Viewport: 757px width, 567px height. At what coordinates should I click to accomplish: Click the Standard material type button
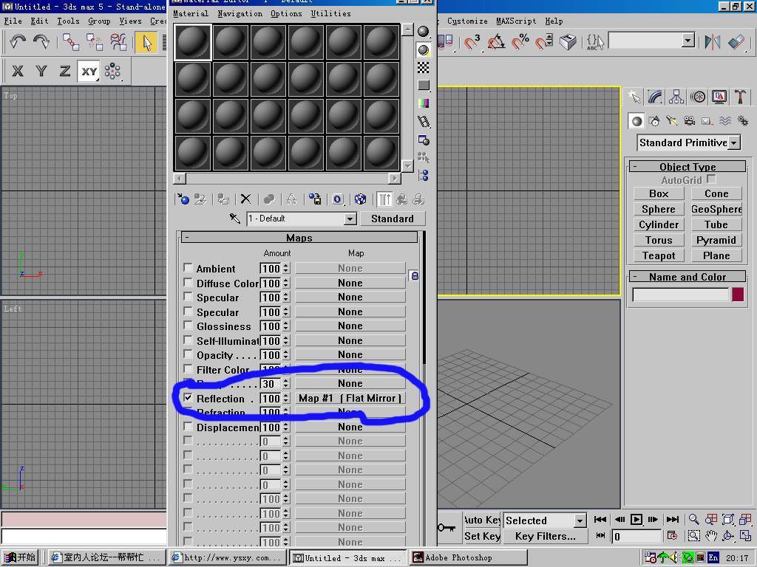[393, 219]
